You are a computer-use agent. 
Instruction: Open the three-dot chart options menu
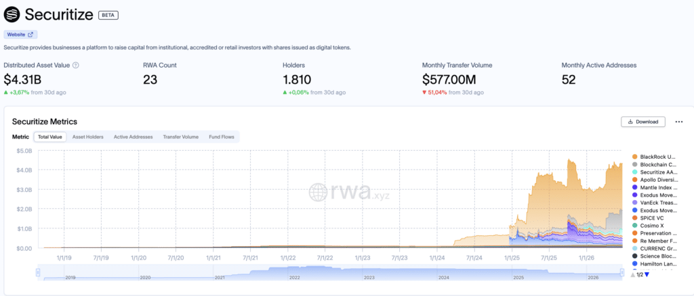[x=679, y=122]
